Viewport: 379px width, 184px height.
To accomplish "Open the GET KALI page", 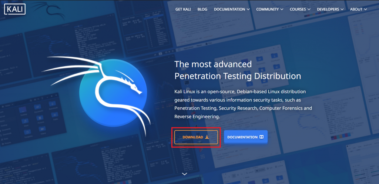I will pos(183,9).
